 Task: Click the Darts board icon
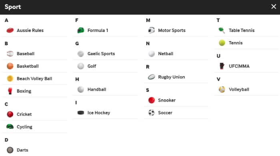[x=10, y=150]
